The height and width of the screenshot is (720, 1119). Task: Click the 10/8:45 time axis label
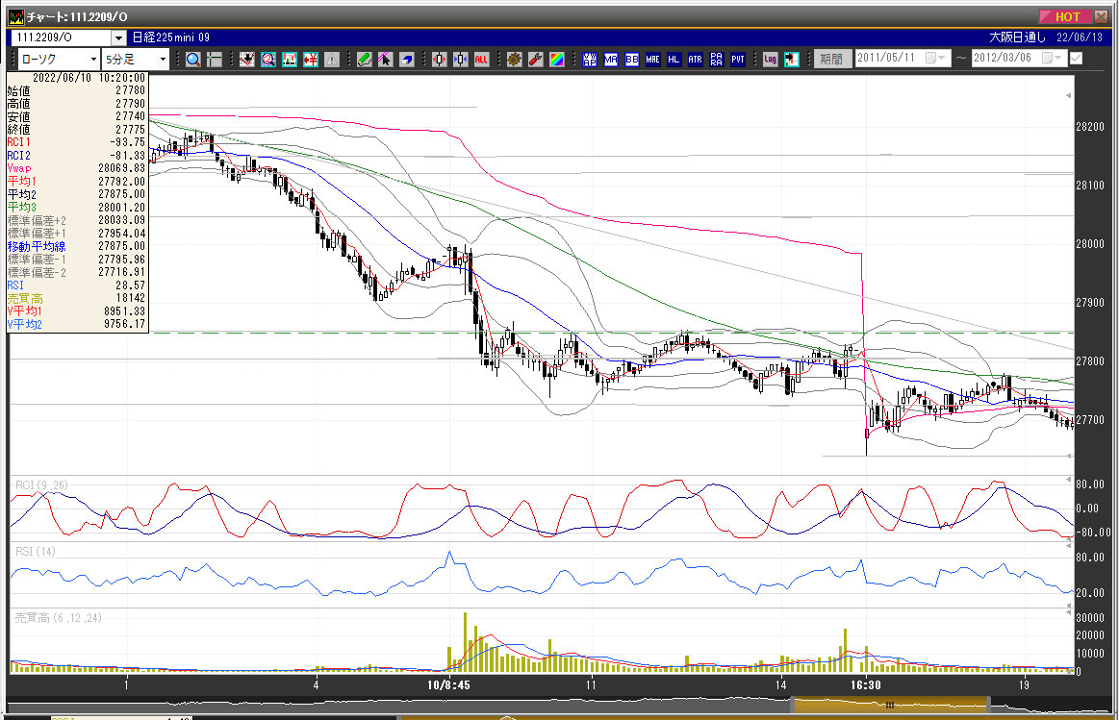pos(449,685)
